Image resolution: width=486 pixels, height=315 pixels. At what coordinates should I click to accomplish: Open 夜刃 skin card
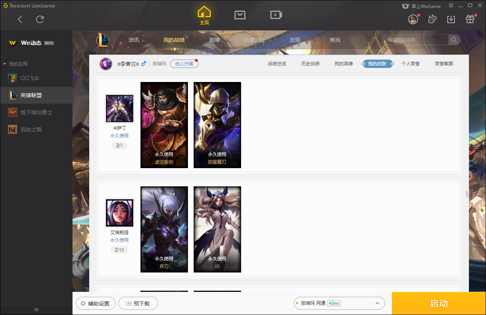[164, 229]
